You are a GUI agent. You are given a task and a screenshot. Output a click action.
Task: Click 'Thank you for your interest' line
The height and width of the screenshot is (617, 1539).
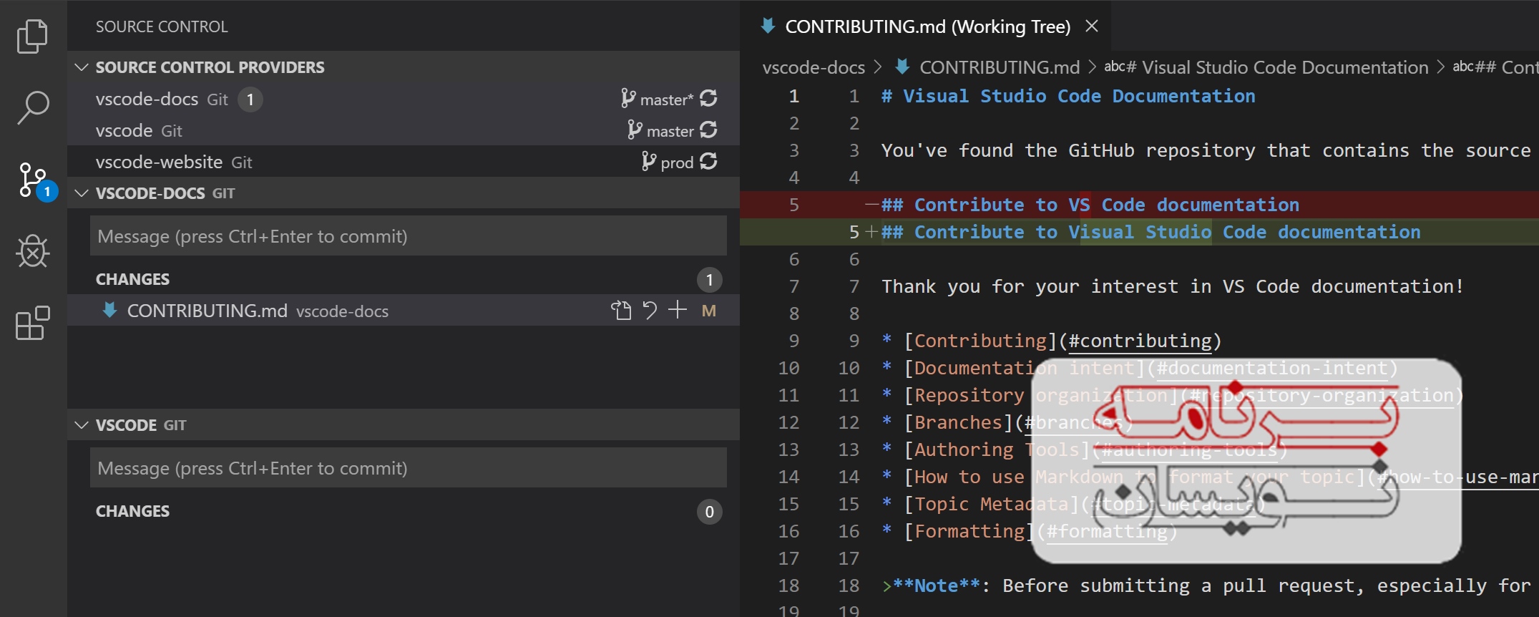coord(1173,286)
